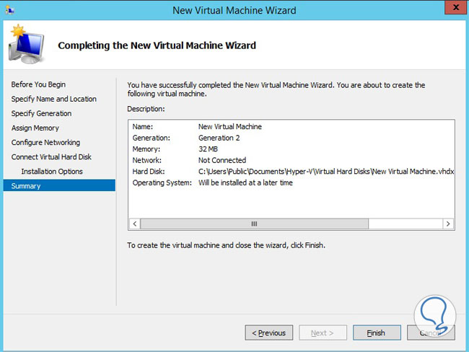Click the right arrow of the description scrollbar
This screenshot has height=352, width=469.
coord(448,224)
